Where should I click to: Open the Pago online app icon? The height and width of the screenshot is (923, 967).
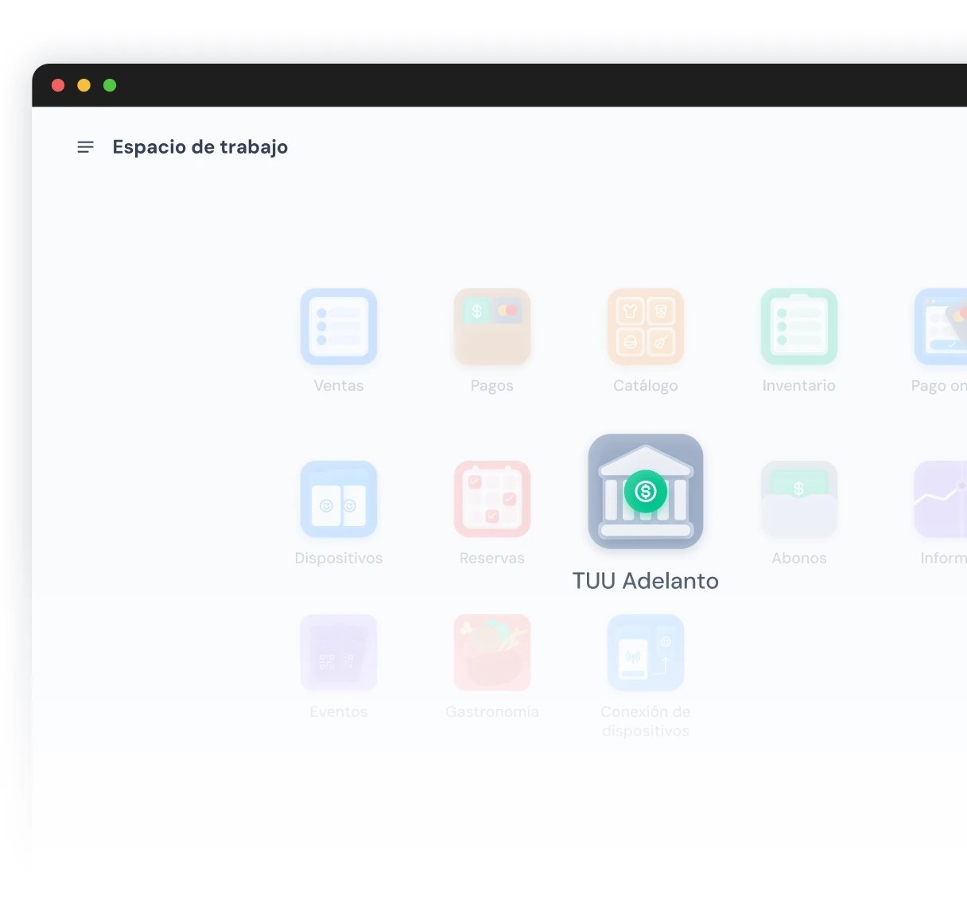point(941,326)
